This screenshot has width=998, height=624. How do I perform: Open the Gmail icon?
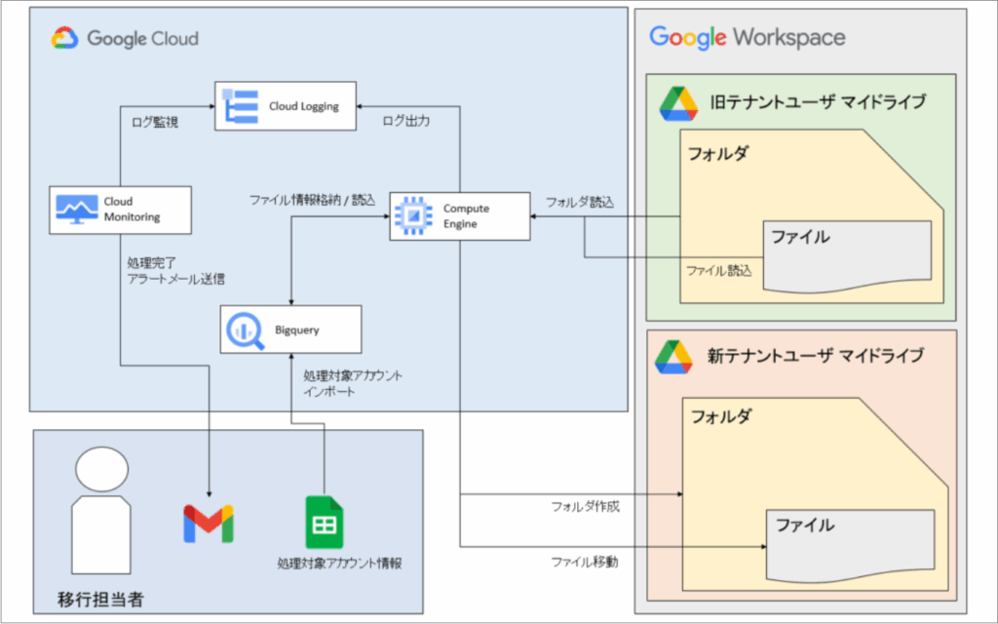point(209,524)
